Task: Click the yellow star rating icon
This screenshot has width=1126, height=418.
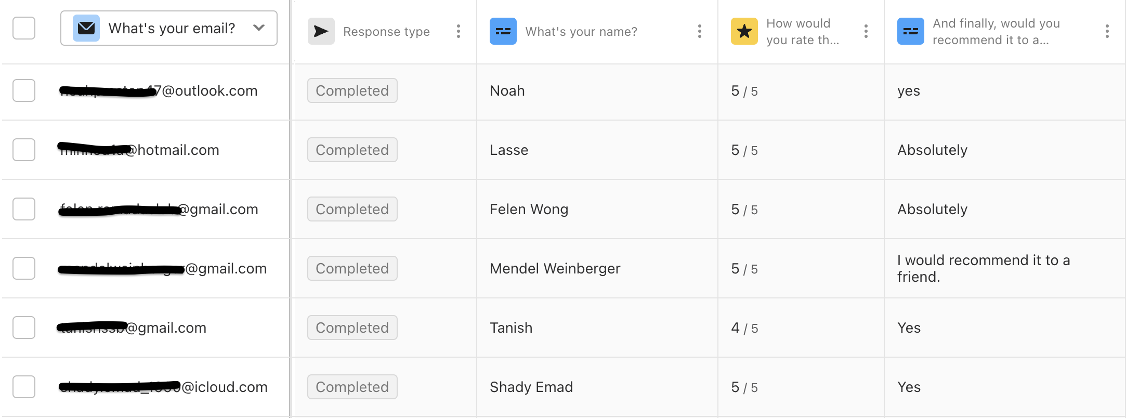Action: (744, 32)
